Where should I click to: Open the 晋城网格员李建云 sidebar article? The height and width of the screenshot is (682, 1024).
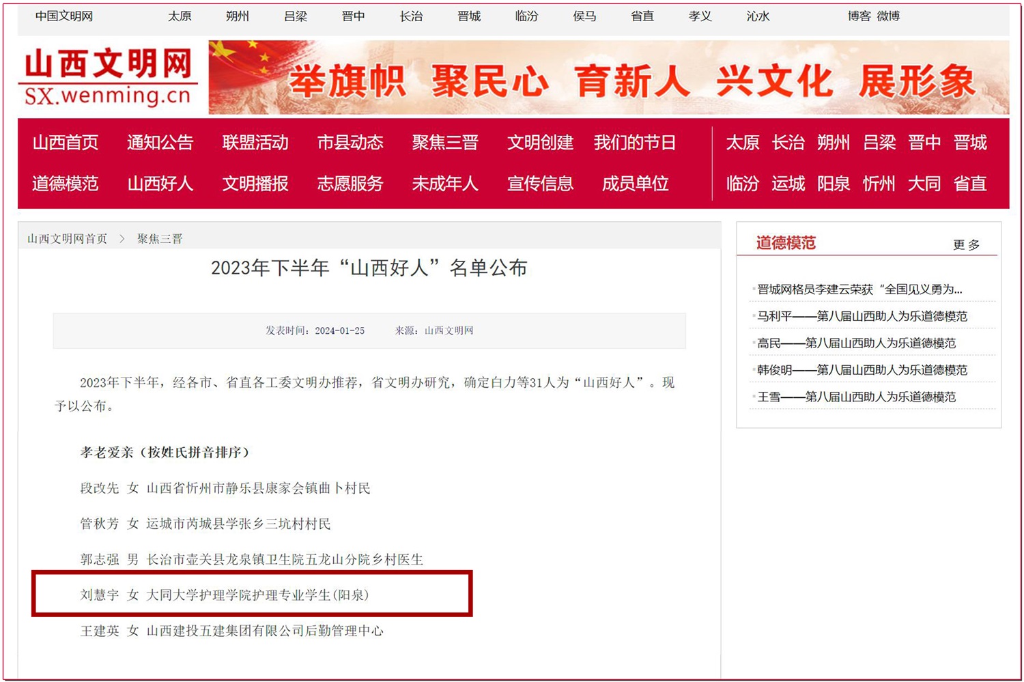(x=859, y=289)
